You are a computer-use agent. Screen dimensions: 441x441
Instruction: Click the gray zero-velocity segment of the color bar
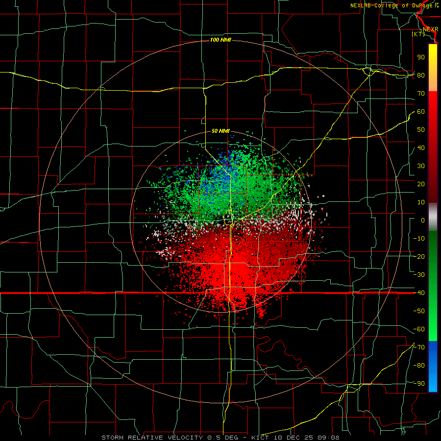pyautogui.click(x=433, y=217)
